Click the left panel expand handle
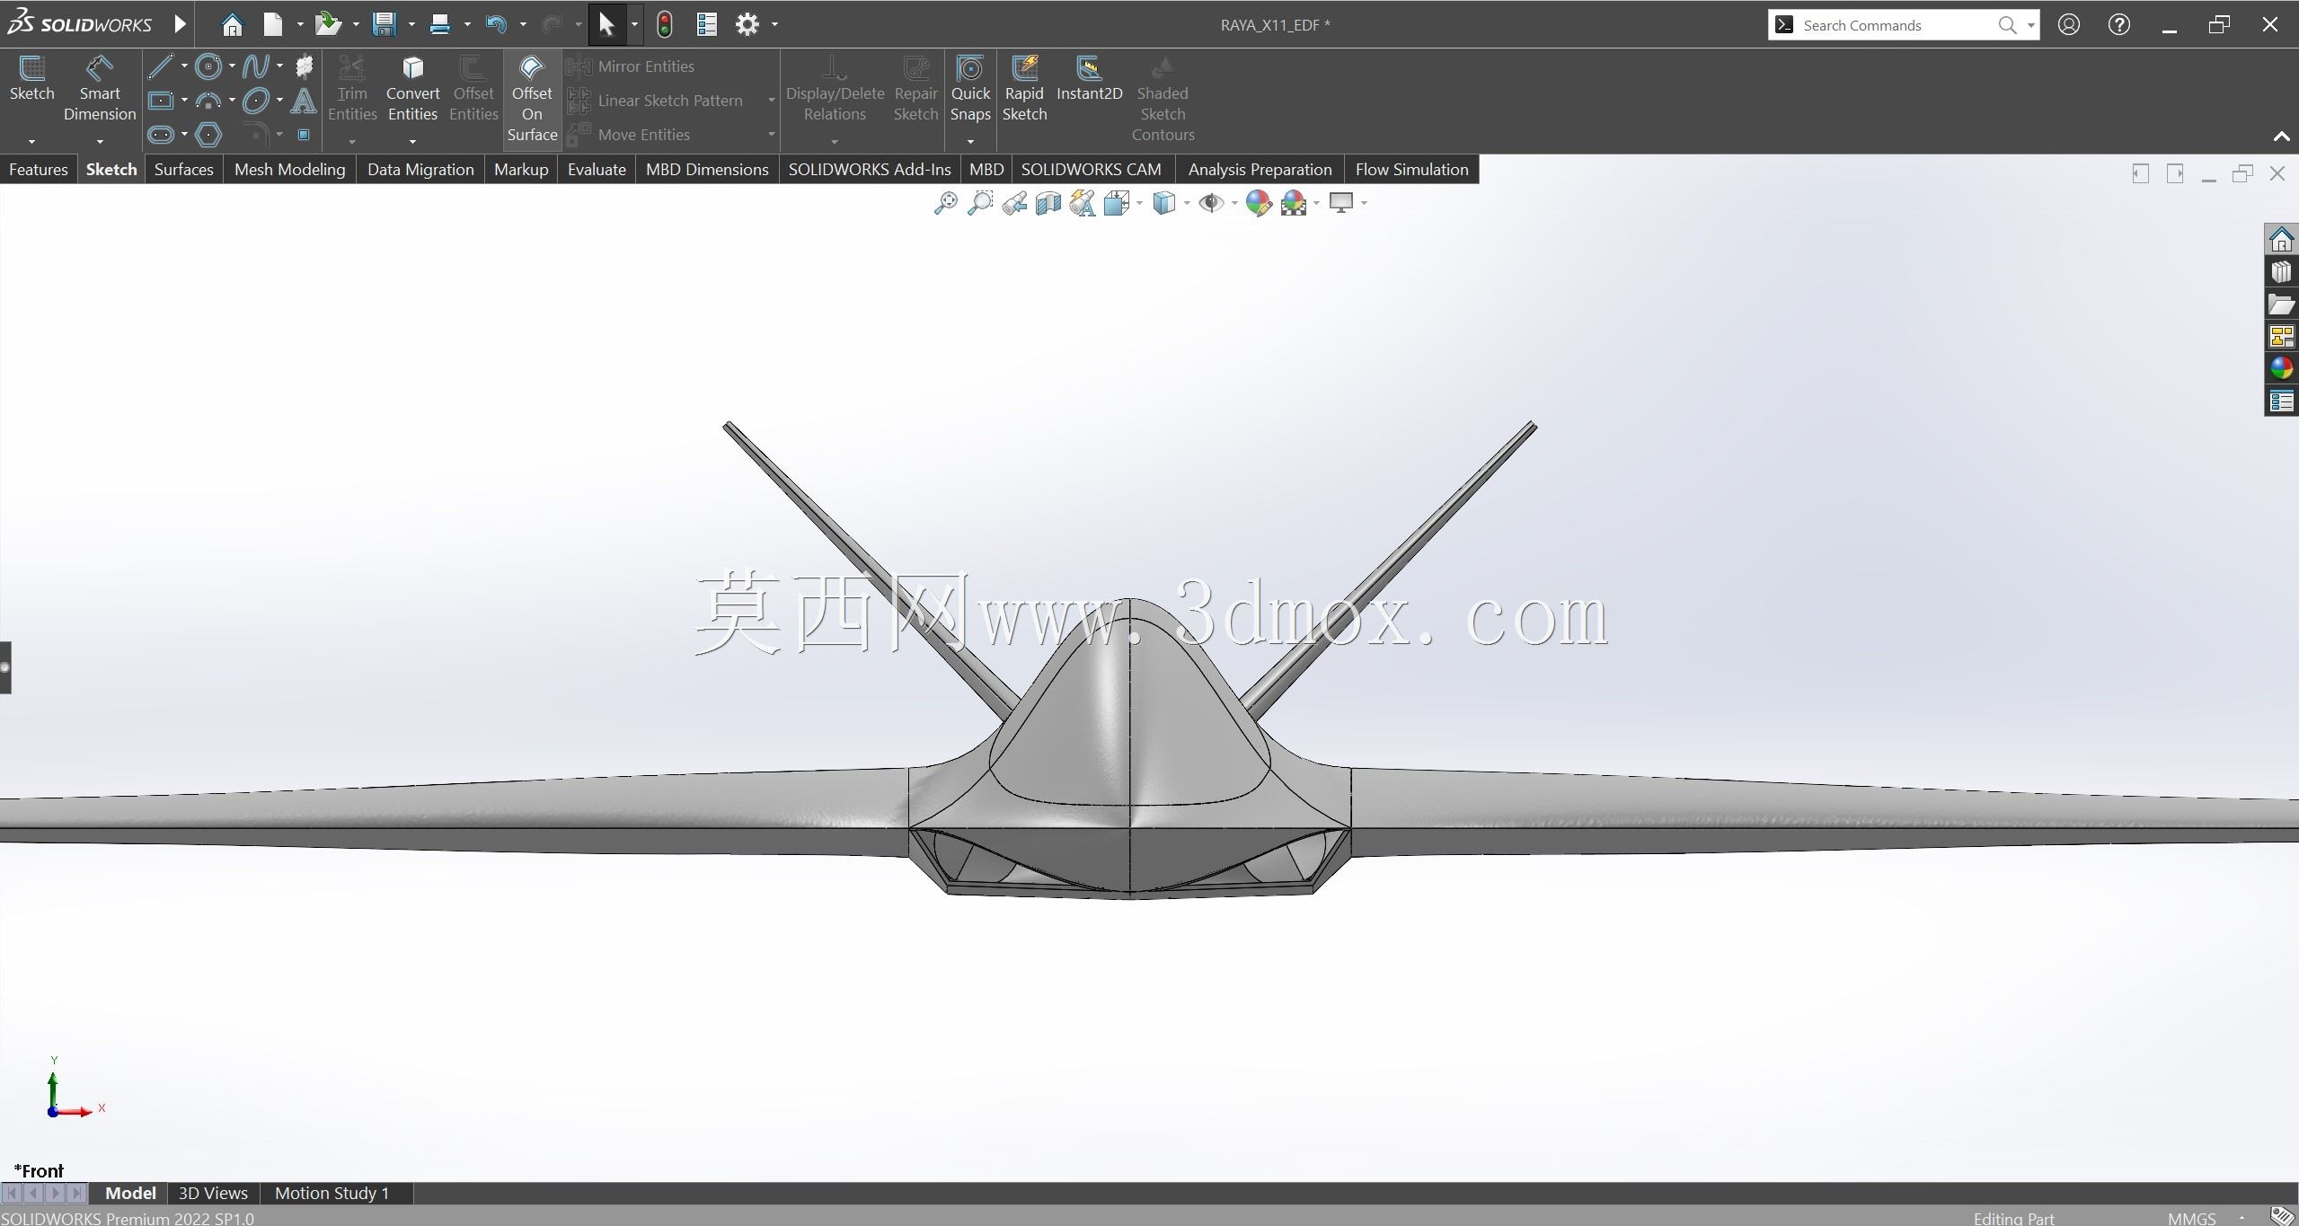This screenshot has height=1226, width=2299. point(5,667)
